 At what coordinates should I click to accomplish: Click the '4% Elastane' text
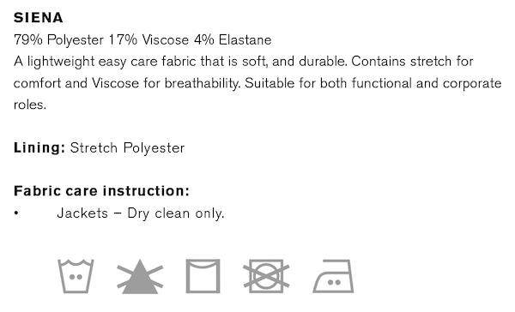tap(233, 40)
